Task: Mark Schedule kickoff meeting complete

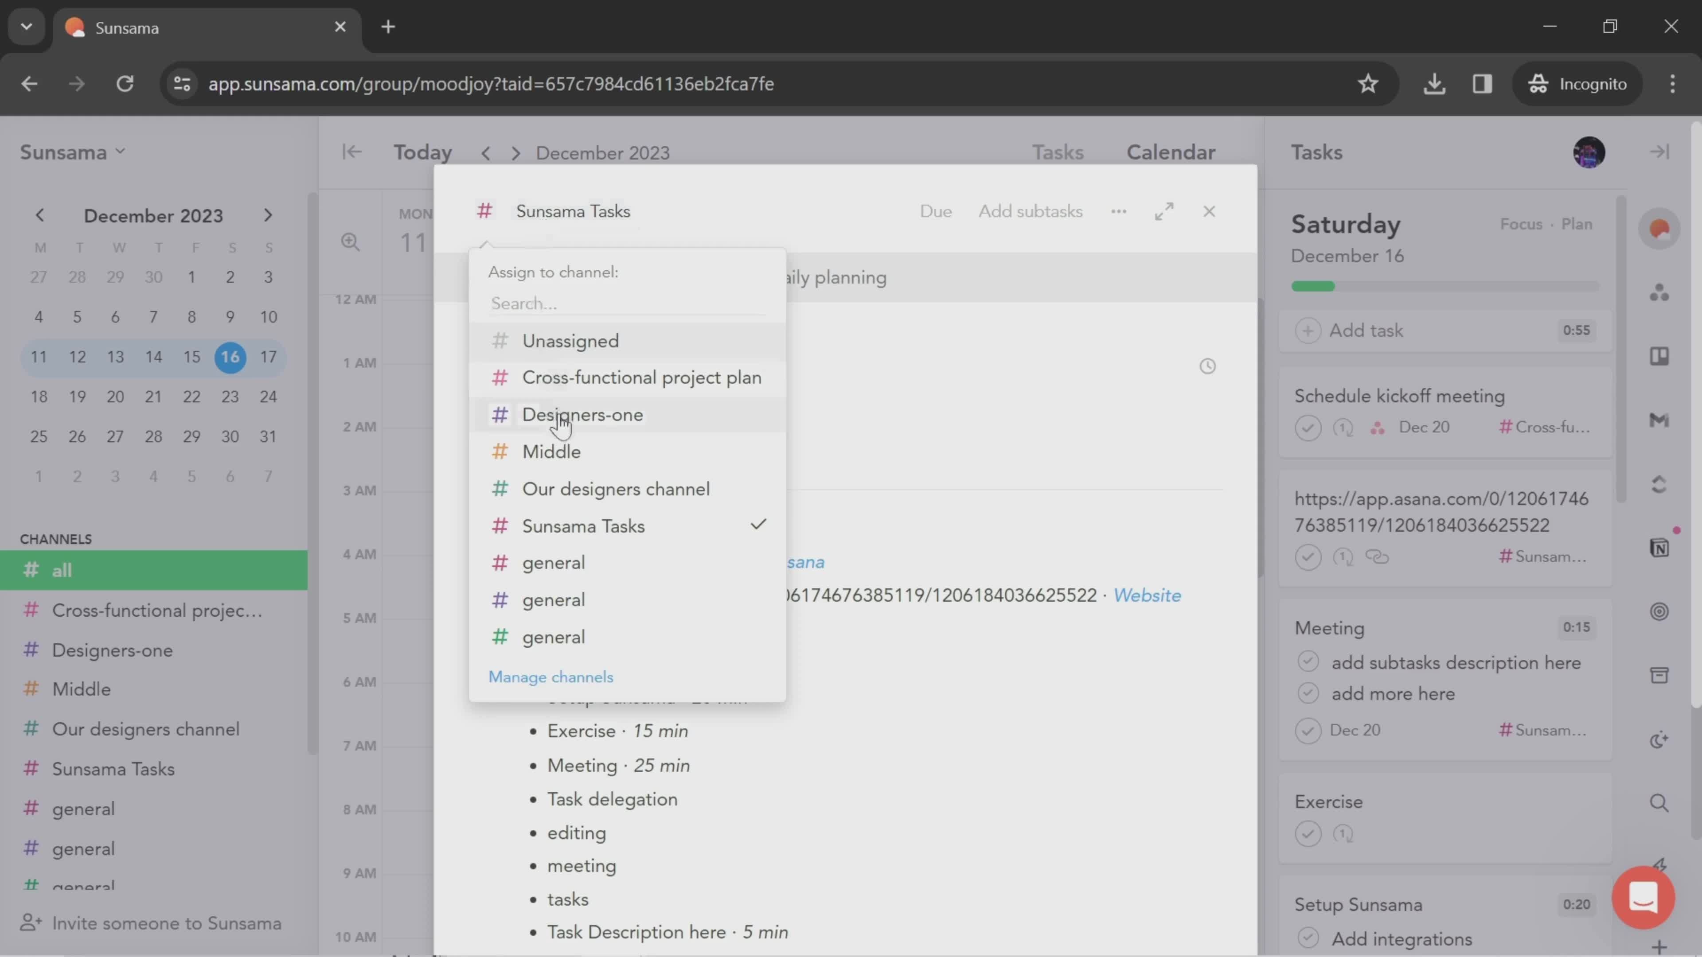Action: tap(1308, 428)
